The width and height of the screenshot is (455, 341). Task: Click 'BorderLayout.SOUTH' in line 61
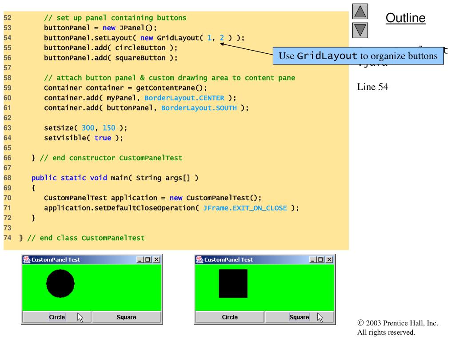point(199,108)
